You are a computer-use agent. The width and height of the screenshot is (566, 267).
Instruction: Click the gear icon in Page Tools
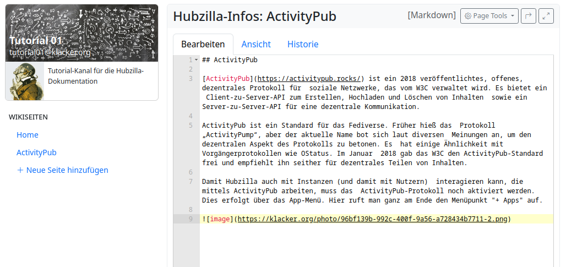click(x=468, y=16)
